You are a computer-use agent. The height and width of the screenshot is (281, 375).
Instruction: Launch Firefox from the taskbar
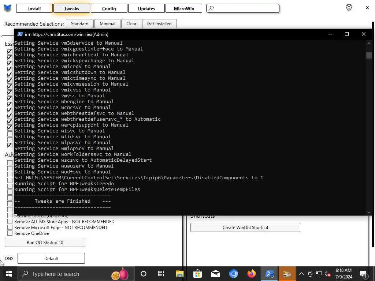click(x=251, y=274)
